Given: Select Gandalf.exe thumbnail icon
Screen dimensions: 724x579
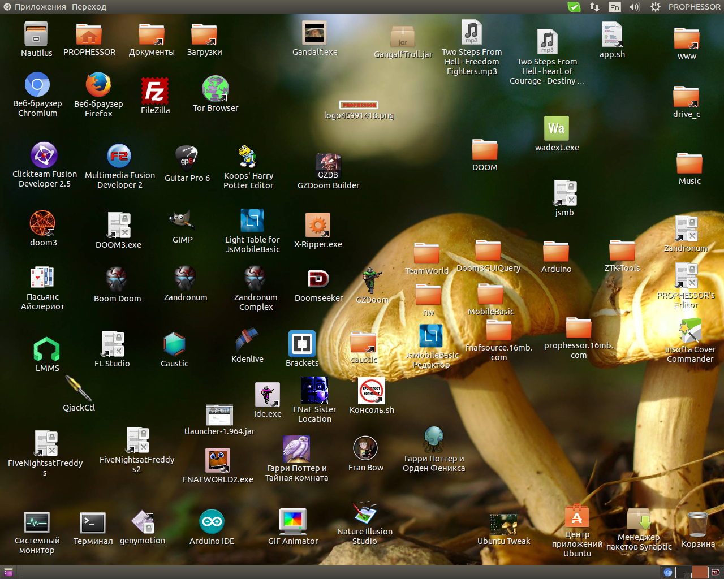Looking at the screenshot, I should pos(314,33).
